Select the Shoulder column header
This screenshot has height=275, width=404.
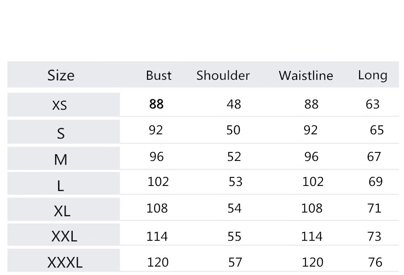pos(223,75)
